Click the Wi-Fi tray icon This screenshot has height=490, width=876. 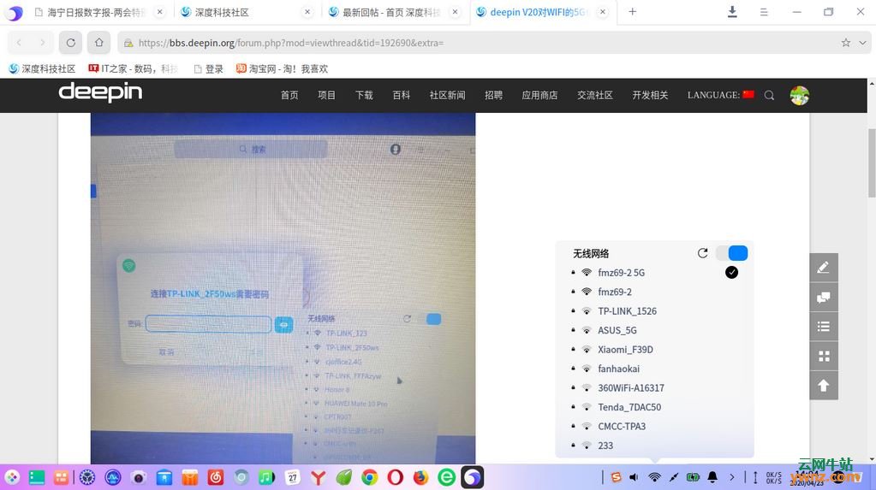pos(654,477)
